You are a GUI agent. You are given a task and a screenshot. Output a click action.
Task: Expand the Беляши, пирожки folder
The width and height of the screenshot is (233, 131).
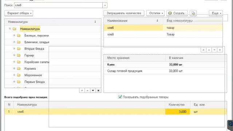point(14,36)
